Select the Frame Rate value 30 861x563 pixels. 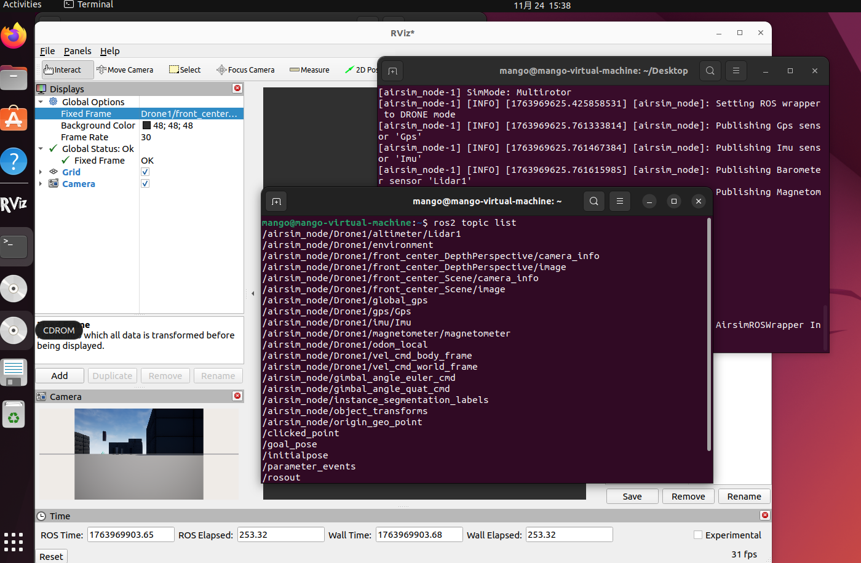point(146,137)
